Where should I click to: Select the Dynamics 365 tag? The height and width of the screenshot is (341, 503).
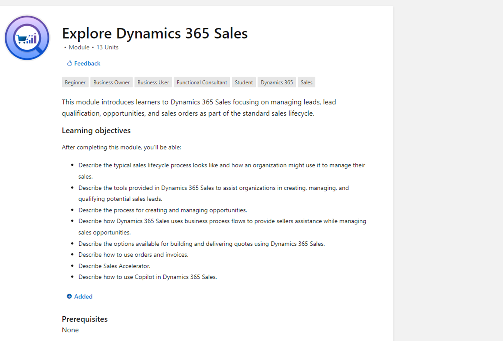[277, 82]
